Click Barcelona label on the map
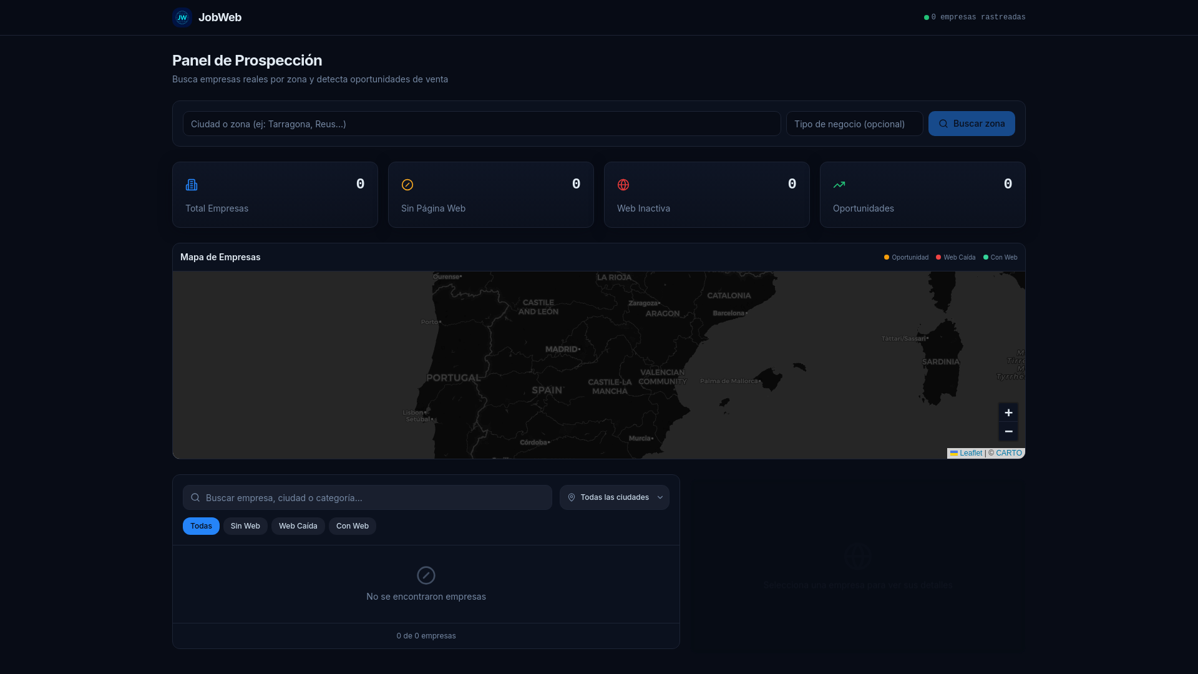This screenshot has width=1198, height=674. pos(729,313)
